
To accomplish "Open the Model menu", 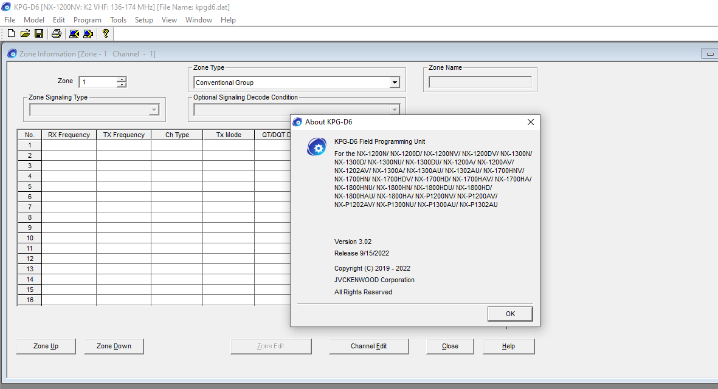I will (34, 19).
